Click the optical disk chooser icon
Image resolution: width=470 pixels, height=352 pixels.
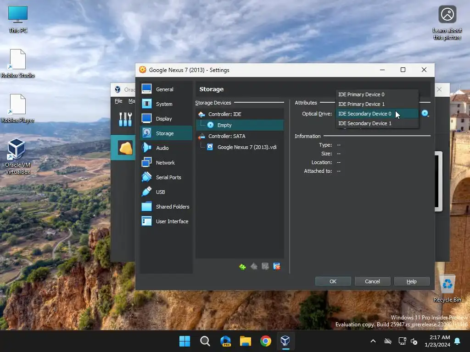[x=425, y=114]
